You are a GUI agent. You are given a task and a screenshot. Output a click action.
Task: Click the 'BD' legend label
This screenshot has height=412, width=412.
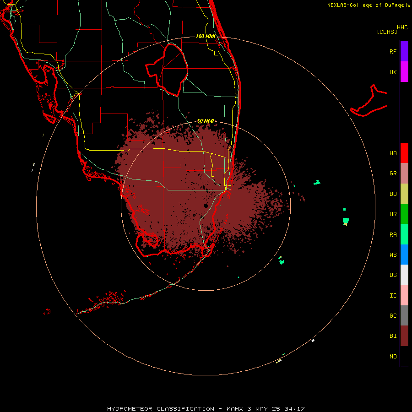pos(393,194)
